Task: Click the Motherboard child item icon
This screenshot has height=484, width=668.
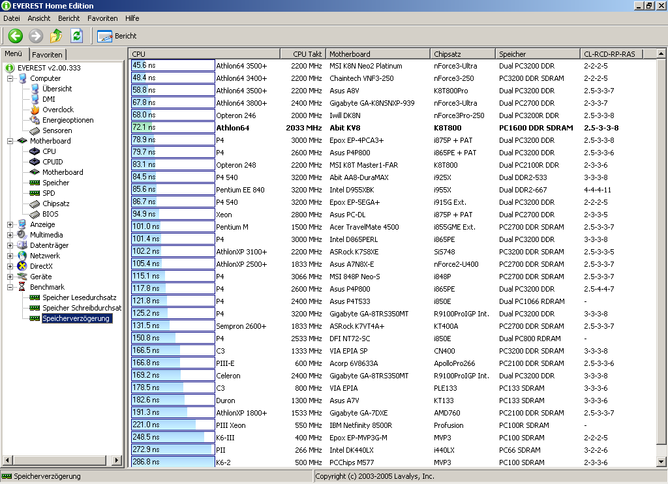Action: tap(35, 172)
